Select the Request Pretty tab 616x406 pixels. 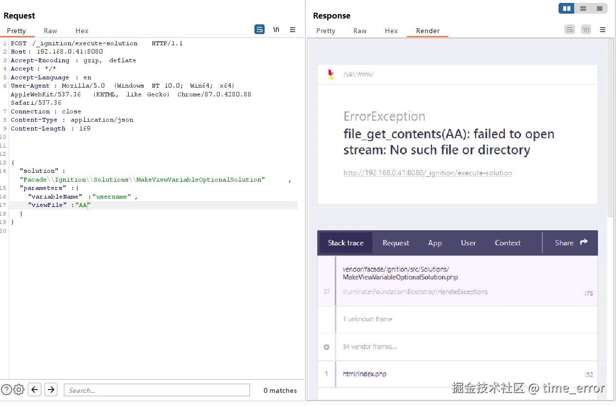[17, 31]
